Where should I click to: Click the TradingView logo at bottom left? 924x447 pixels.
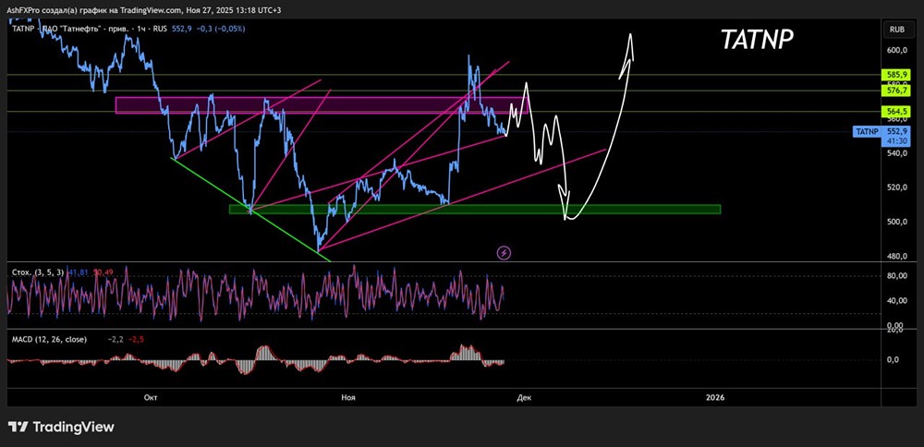[x=61, y=427]
